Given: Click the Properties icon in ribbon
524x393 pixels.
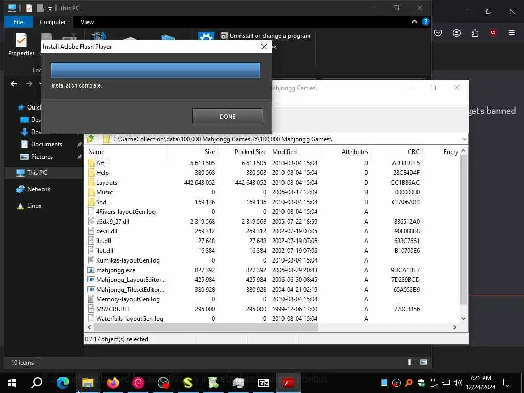Looking at the screenshot, I should (21, 45).
